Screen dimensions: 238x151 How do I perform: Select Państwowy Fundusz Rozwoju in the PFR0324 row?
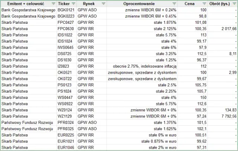tap(28, 123)
